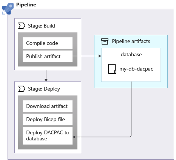Click the 'Stage: Build' label

[42, 26]
